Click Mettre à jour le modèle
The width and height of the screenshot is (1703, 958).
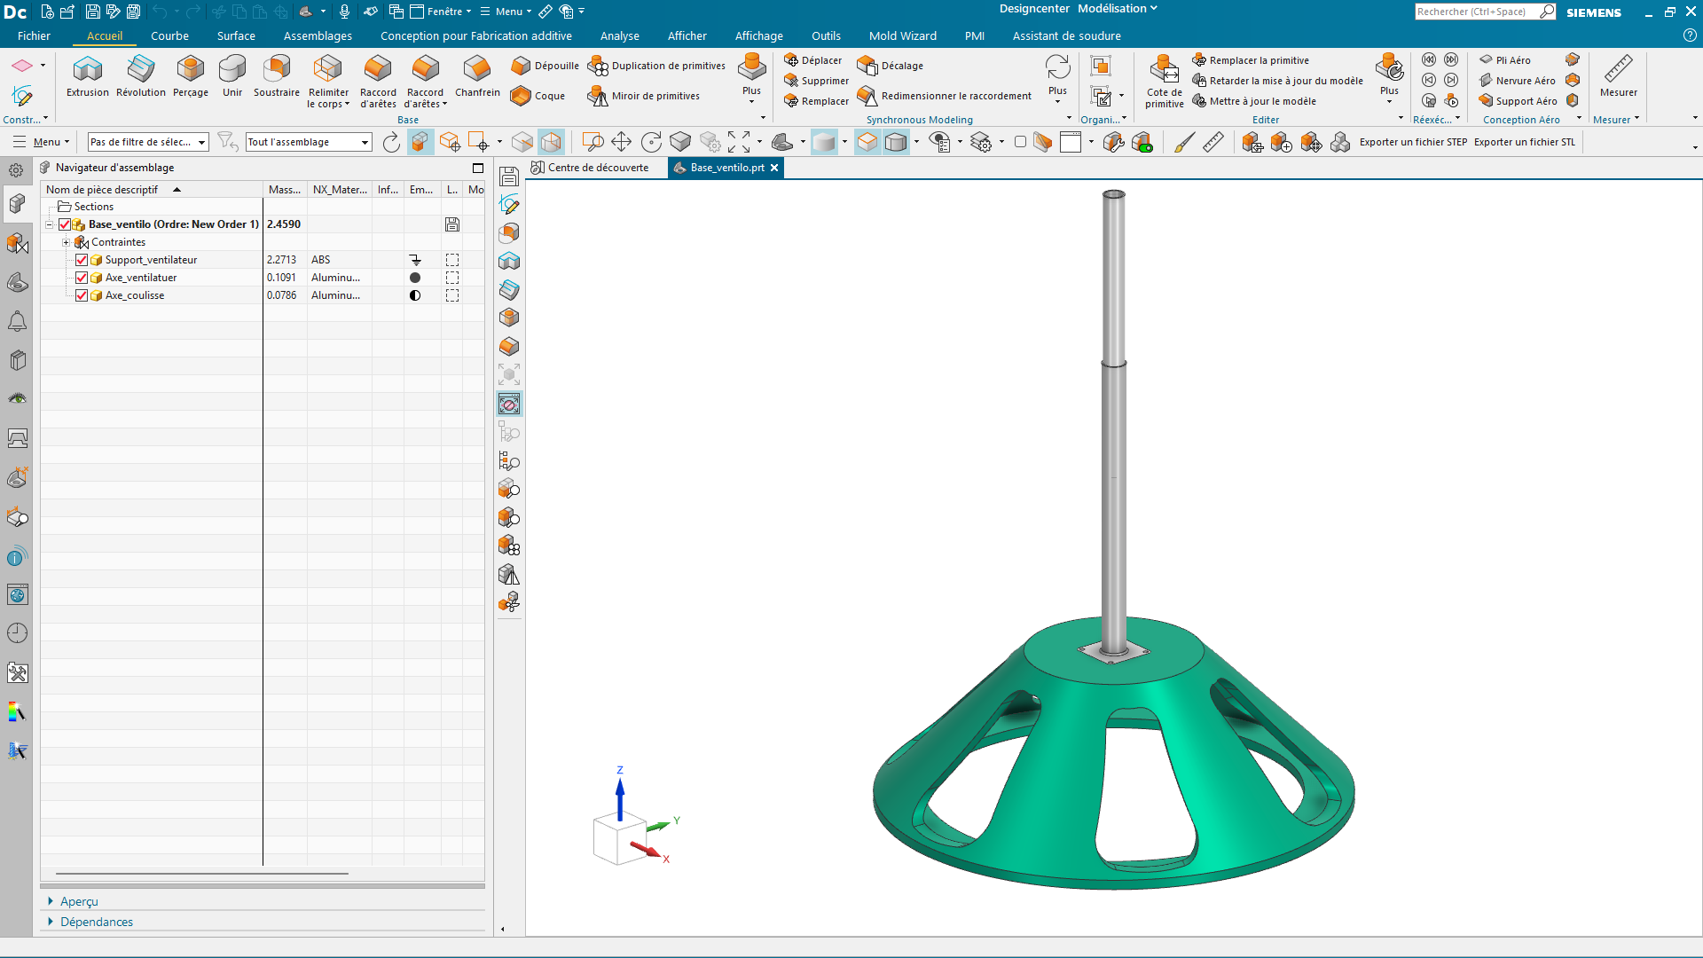point(1254,101)
